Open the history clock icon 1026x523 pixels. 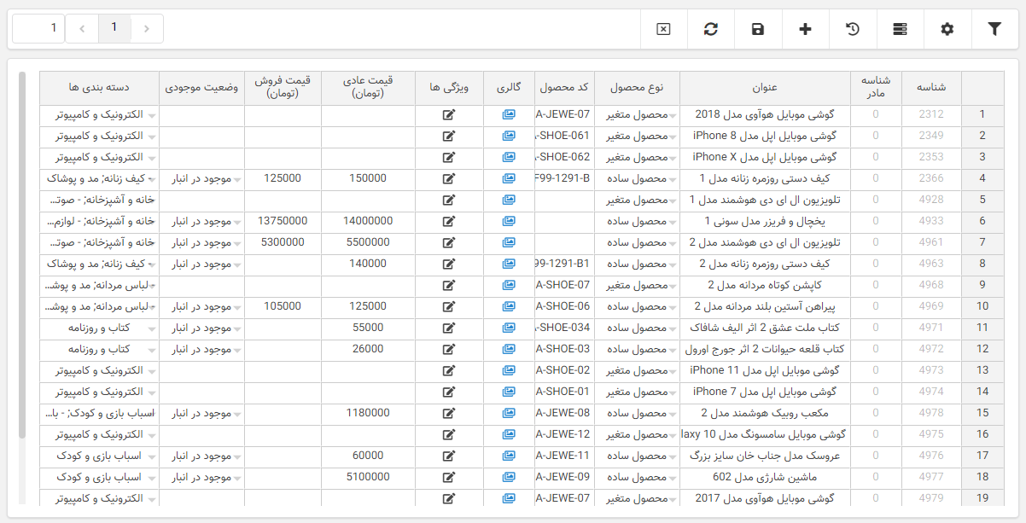(x=852, y=29)
